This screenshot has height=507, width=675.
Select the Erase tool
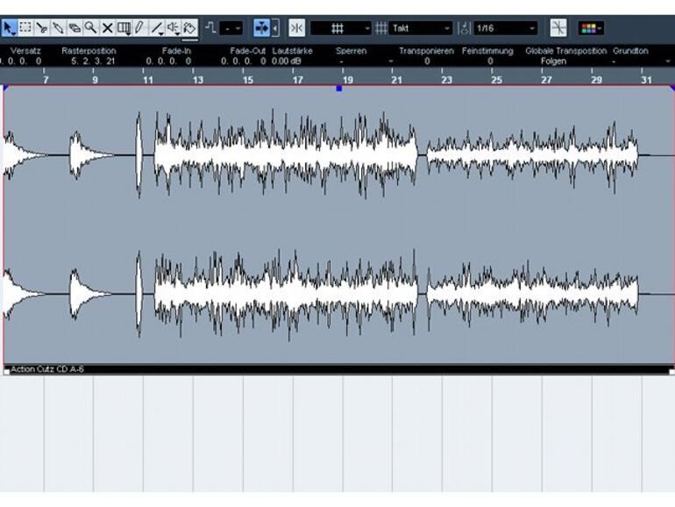point(75,28)
